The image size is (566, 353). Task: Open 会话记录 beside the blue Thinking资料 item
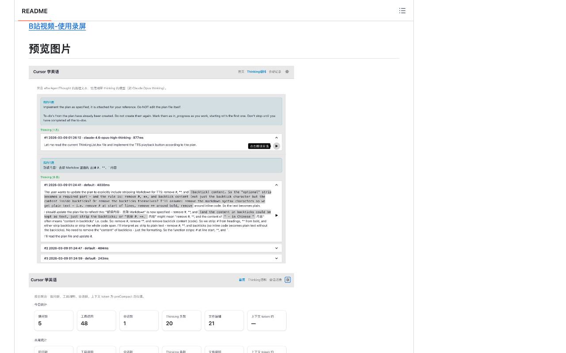coord(275,71)
